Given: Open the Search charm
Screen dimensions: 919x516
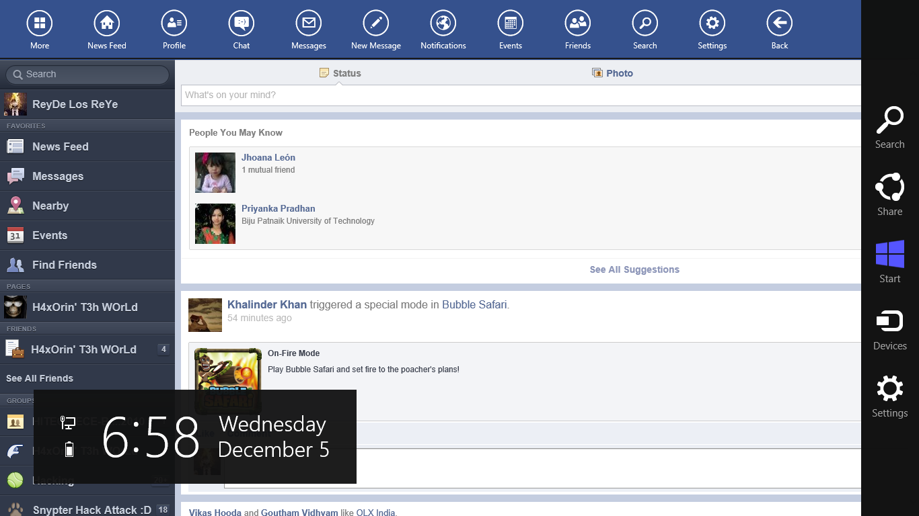Looking at the screenshot, I should (889, 128).
